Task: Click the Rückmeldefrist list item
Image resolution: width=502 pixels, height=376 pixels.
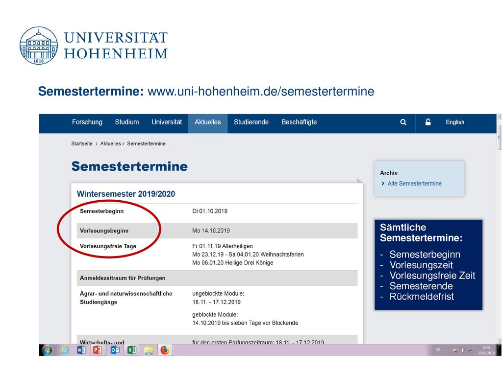Action: pos(422,297)
